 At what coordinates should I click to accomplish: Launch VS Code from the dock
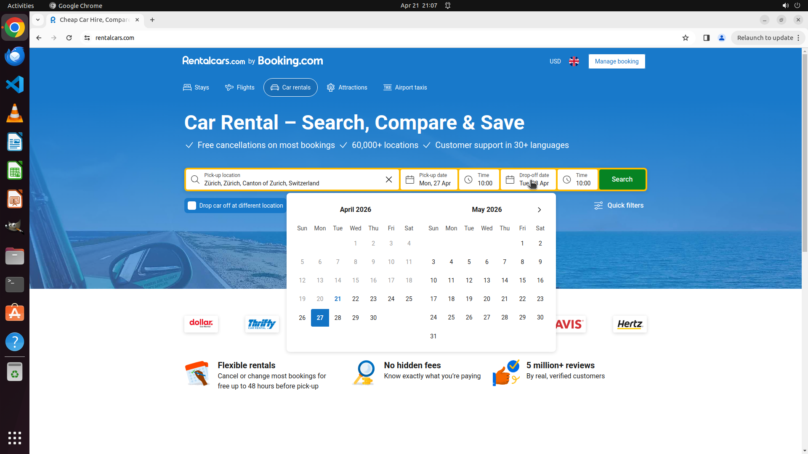click(x=15, y=84)
